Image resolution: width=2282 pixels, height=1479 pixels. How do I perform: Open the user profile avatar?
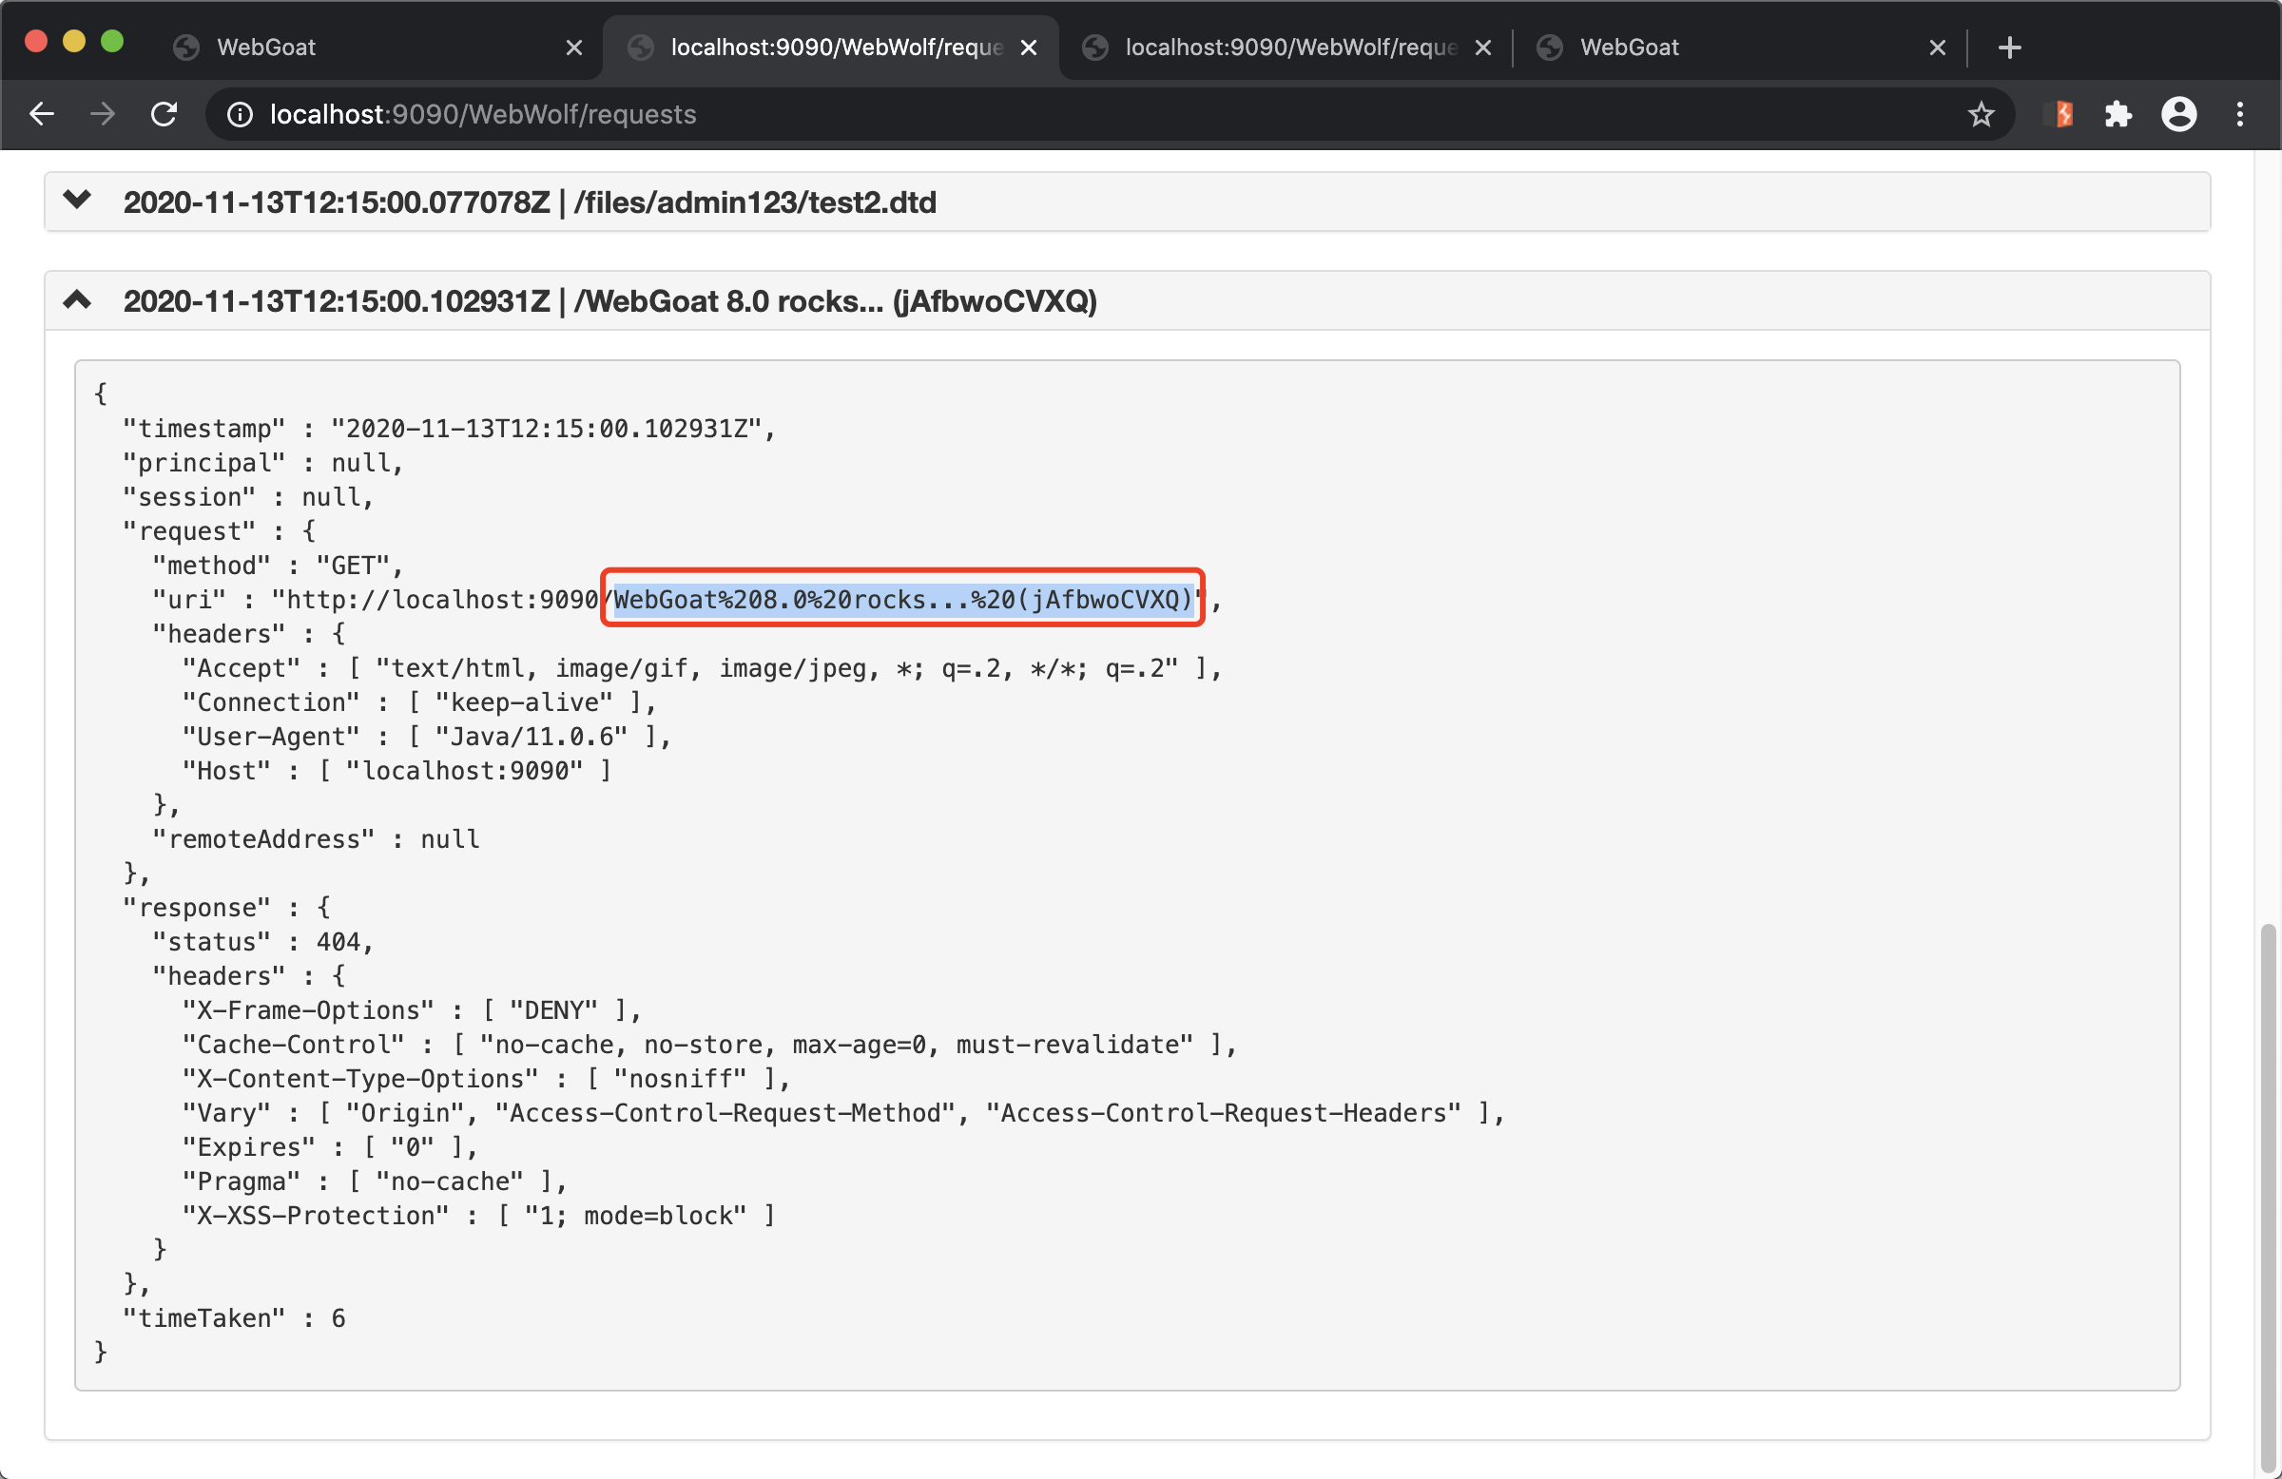click(x=2178, y=114)
